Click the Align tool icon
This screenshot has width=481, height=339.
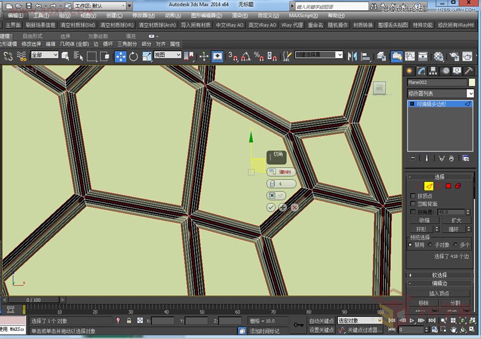tap(366, 56)
